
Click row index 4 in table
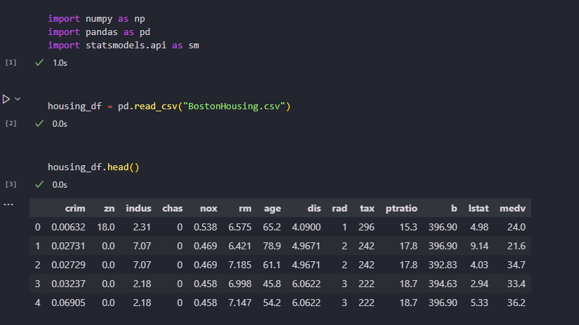click(x=38, y=303)
